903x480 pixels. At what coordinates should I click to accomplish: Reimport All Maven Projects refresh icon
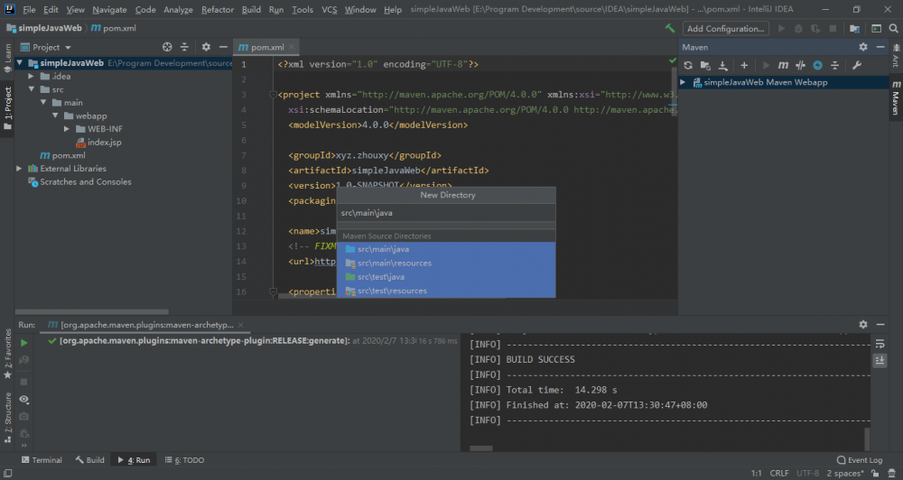[x=687, y=65]
